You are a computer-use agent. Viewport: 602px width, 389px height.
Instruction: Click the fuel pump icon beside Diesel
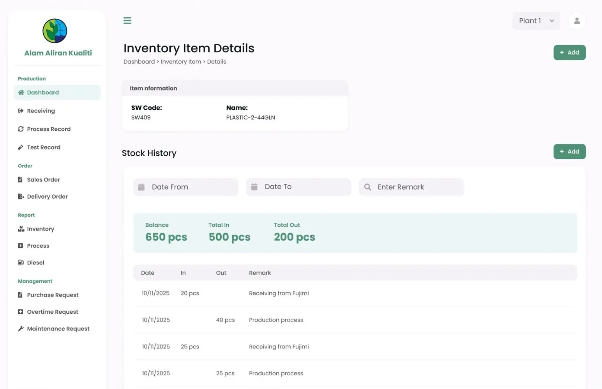tap(21, 263)
